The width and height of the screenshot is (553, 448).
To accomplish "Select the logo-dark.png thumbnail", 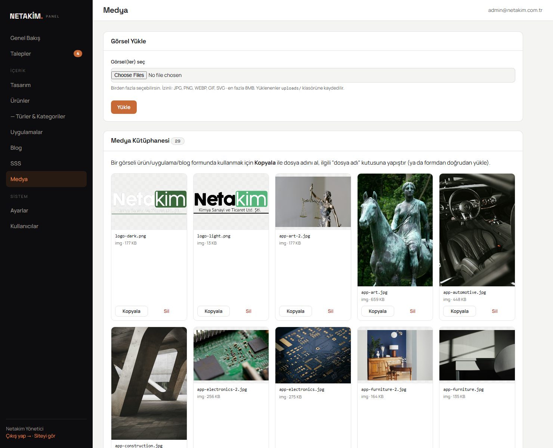I will [x=149, y=202].
